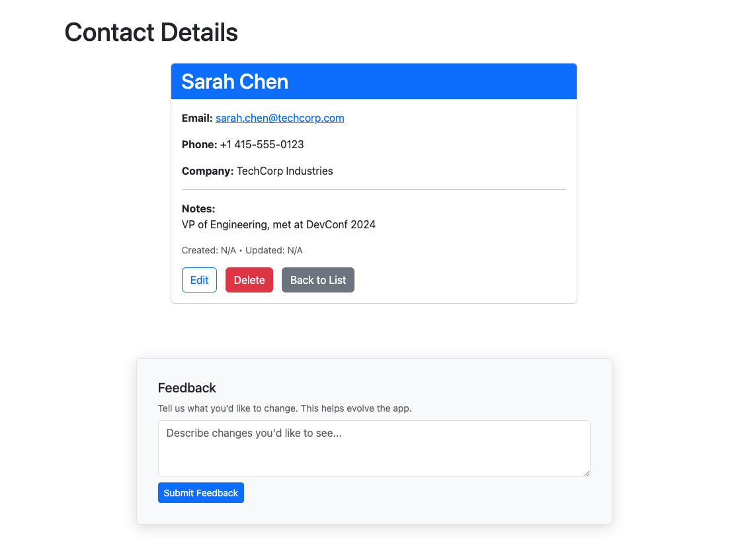Click the Edit button

point(200,280)
